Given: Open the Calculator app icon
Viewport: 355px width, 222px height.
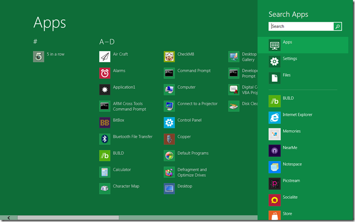Looking at the screenshot, I should (105, 172).
